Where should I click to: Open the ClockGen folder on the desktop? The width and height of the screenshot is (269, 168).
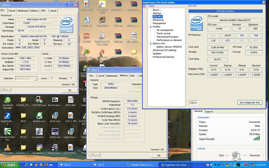(23, 149)
